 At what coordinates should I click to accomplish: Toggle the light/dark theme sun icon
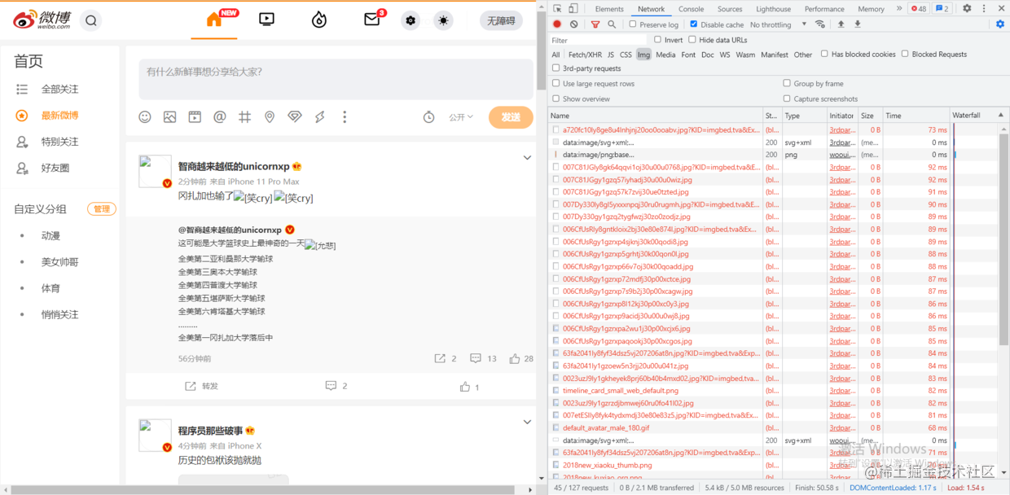[x=443, y=21]
